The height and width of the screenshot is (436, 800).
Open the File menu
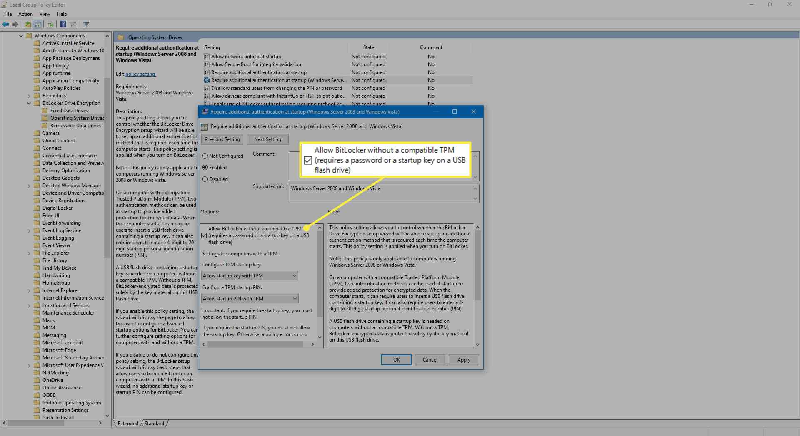[x=8, y=14]
